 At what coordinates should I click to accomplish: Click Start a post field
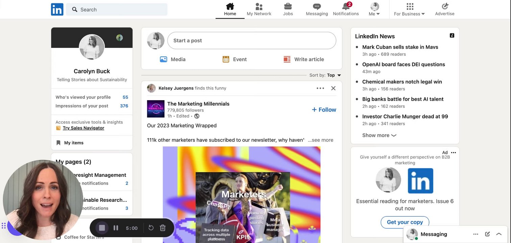point(252,40)
